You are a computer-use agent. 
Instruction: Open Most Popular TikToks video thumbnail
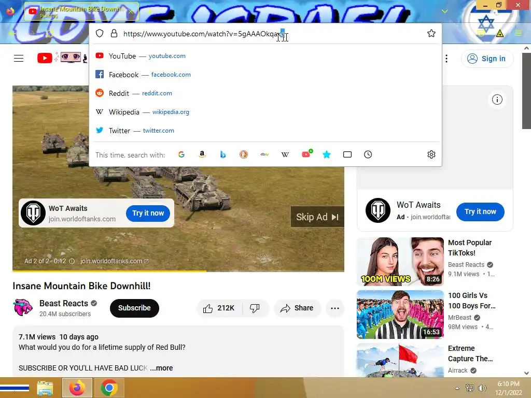(x=400, y=262)
